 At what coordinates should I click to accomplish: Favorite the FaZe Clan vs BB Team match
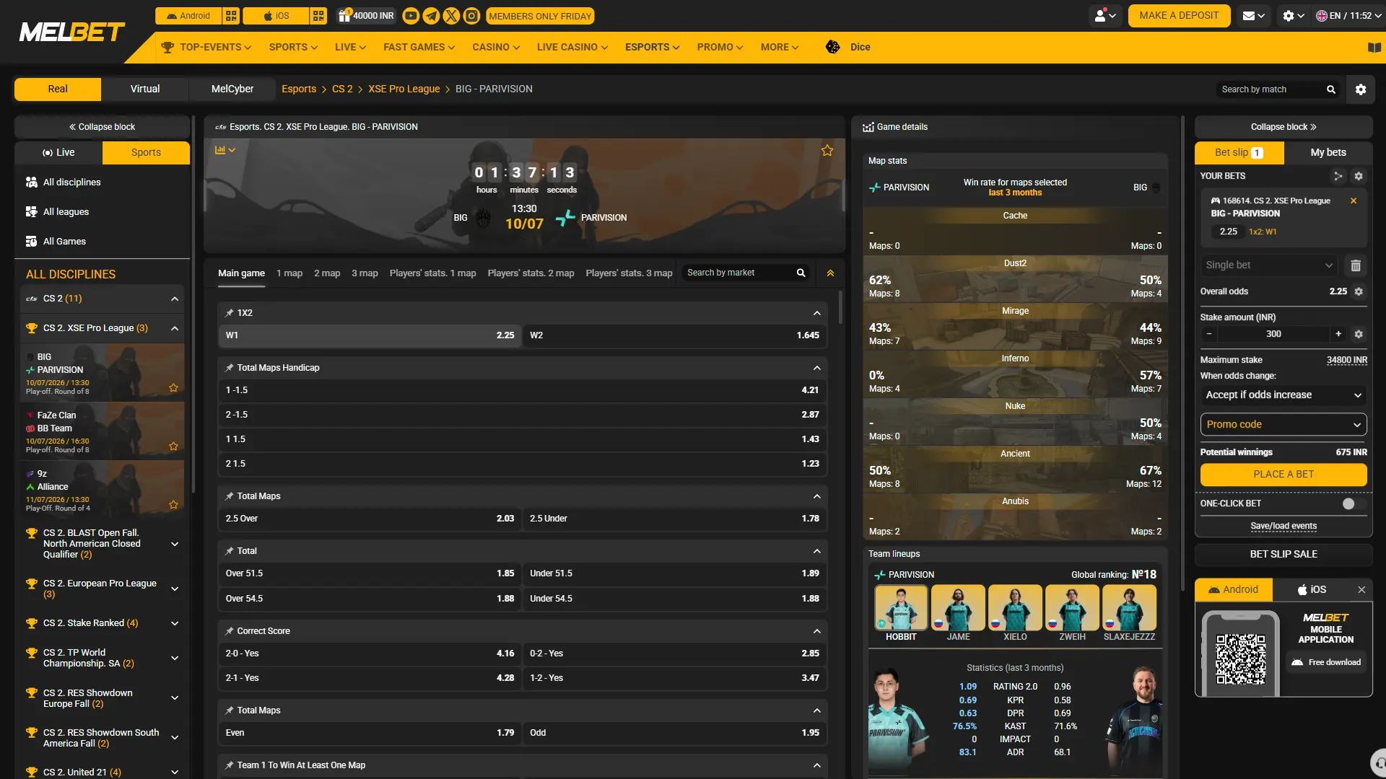(x=173, y=446)
